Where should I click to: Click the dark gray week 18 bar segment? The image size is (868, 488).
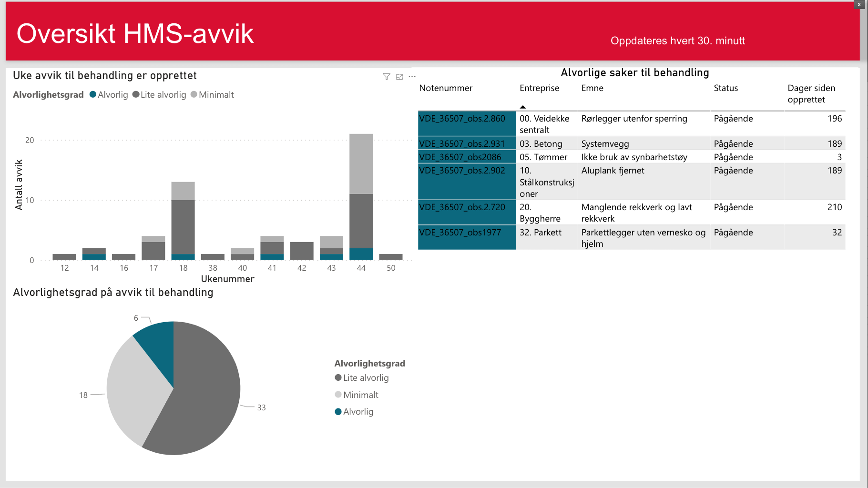coord(183,226)
